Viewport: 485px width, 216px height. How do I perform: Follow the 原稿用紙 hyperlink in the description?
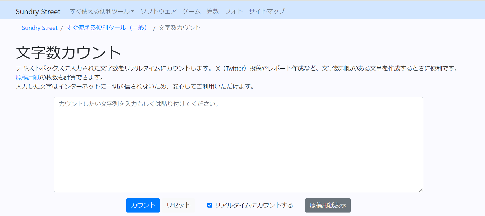28,77
